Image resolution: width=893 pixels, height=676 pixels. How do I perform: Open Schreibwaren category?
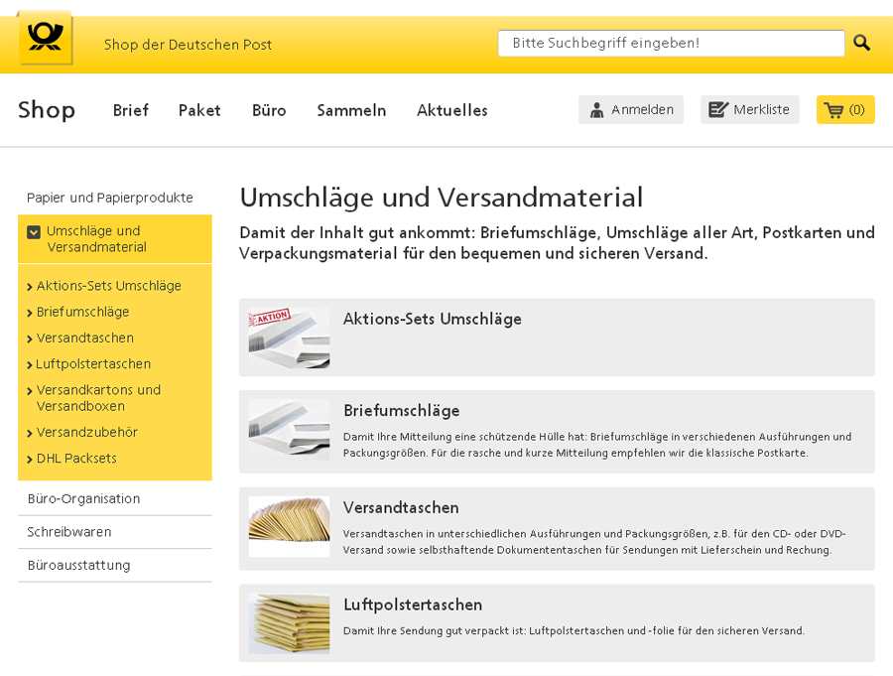[x=69, y=532]
